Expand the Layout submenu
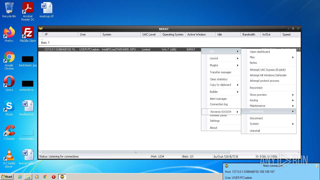 tap(221, 58)
